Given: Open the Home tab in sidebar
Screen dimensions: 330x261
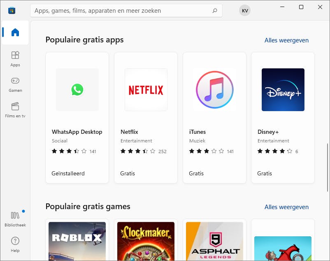Looking at the screenshot, I should pos(15,33).
